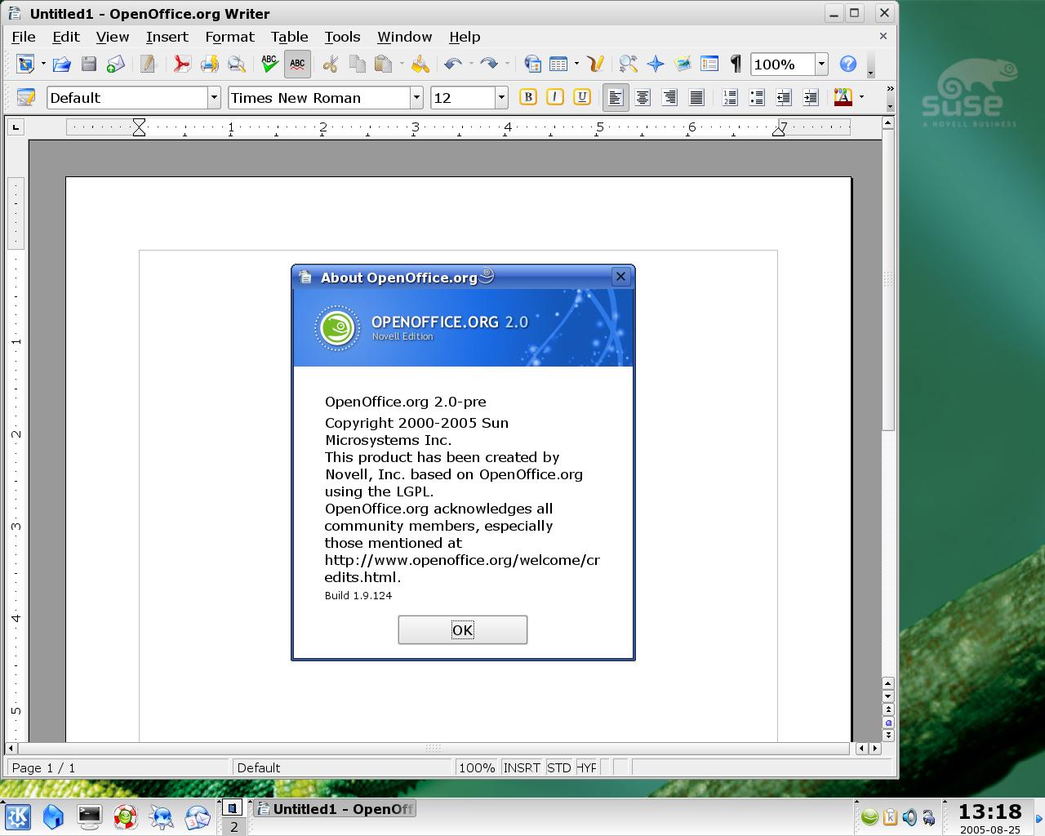Open the Insert menu
This screenshot has width=1045, height=836.
(x=167, y=37)
